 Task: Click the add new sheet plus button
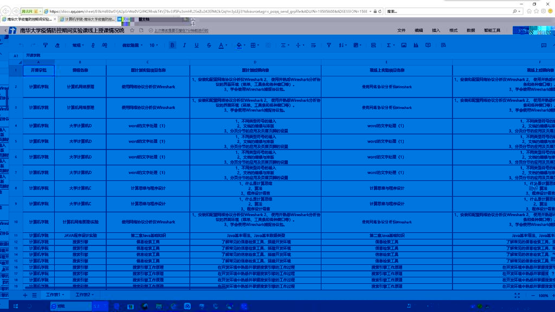(x=25, y=295)
